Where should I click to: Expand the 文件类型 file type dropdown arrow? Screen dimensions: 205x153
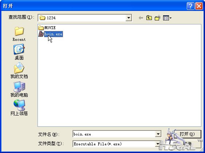click(x=158, y=144)
